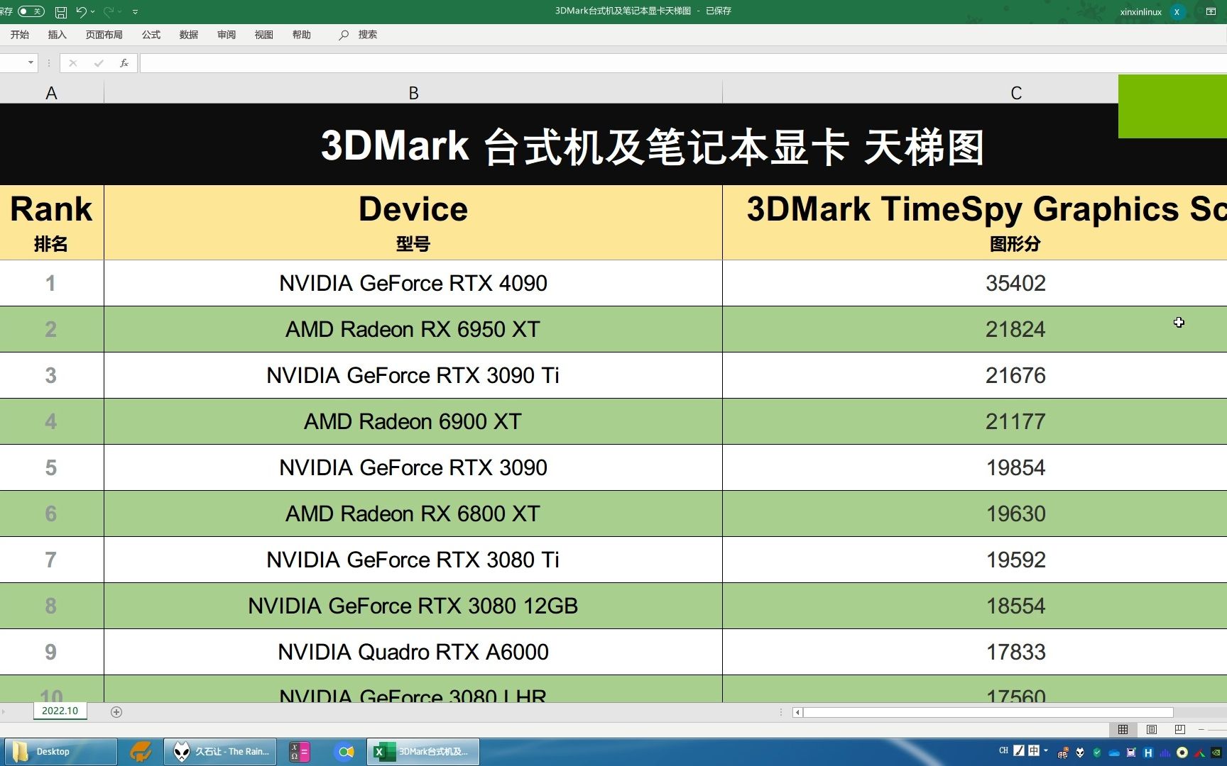Click the zoom out minus button
The image size is (1227, 766).
coord(1201,729)
